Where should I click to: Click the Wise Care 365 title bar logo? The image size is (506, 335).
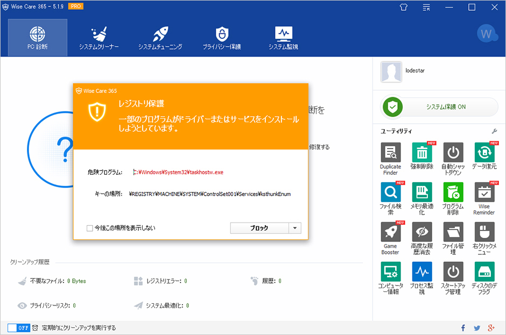[x=5, y=6]
